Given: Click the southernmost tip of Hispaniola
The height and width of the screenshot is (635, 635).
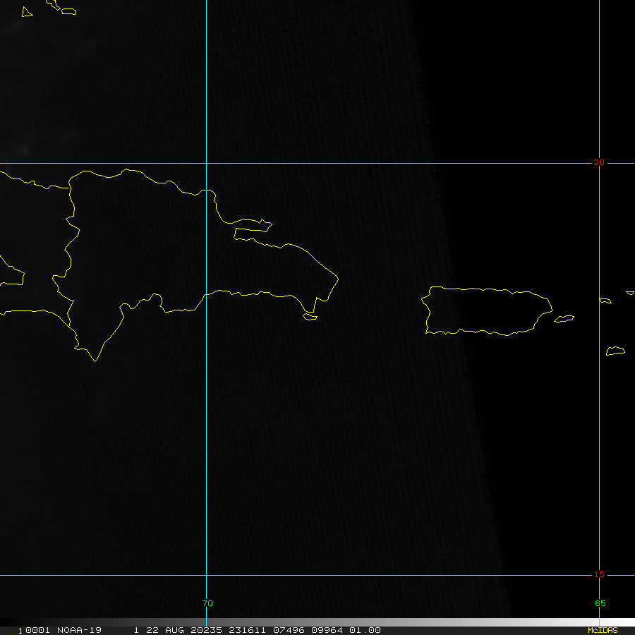Looking at the screenshot, I should point(95,361).
